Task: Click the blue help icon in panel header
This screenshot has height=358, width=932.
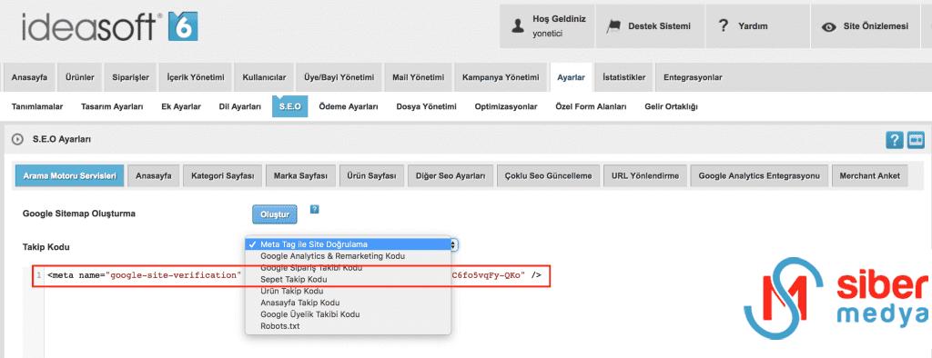Action: point(894,140)
